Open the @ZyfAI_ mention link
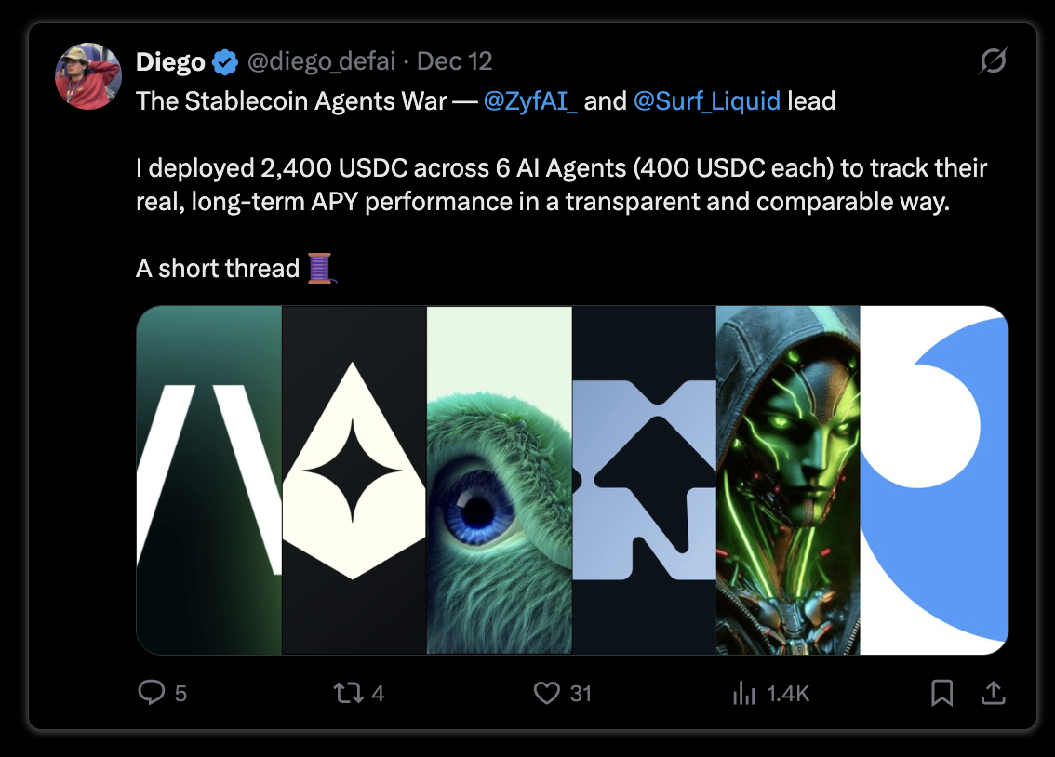Viewport: 1055px width, 757px height. pyautogui.click(x=530, y=100)
